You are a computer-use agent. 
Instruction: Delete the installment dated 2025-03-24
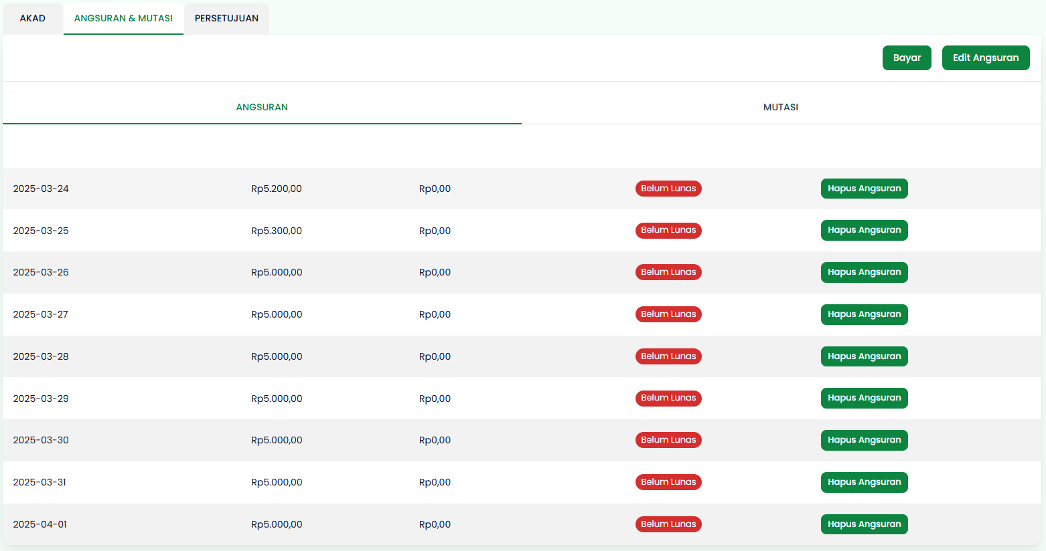[864, 189]
